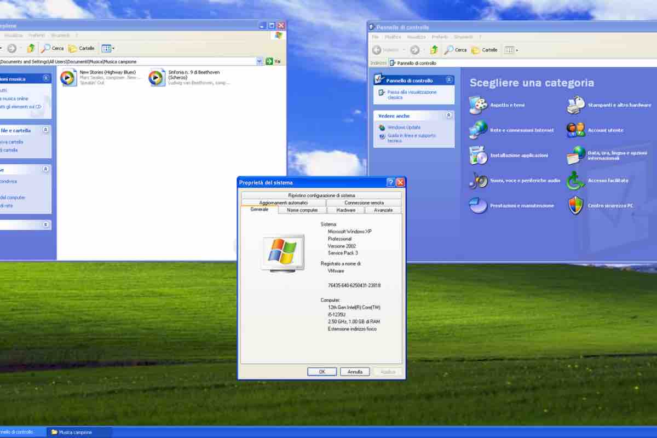Viewport: 657px width, 438px height.
Task: Open Rete e connessioni Internet category icon
Action: [x=478, y=130]
